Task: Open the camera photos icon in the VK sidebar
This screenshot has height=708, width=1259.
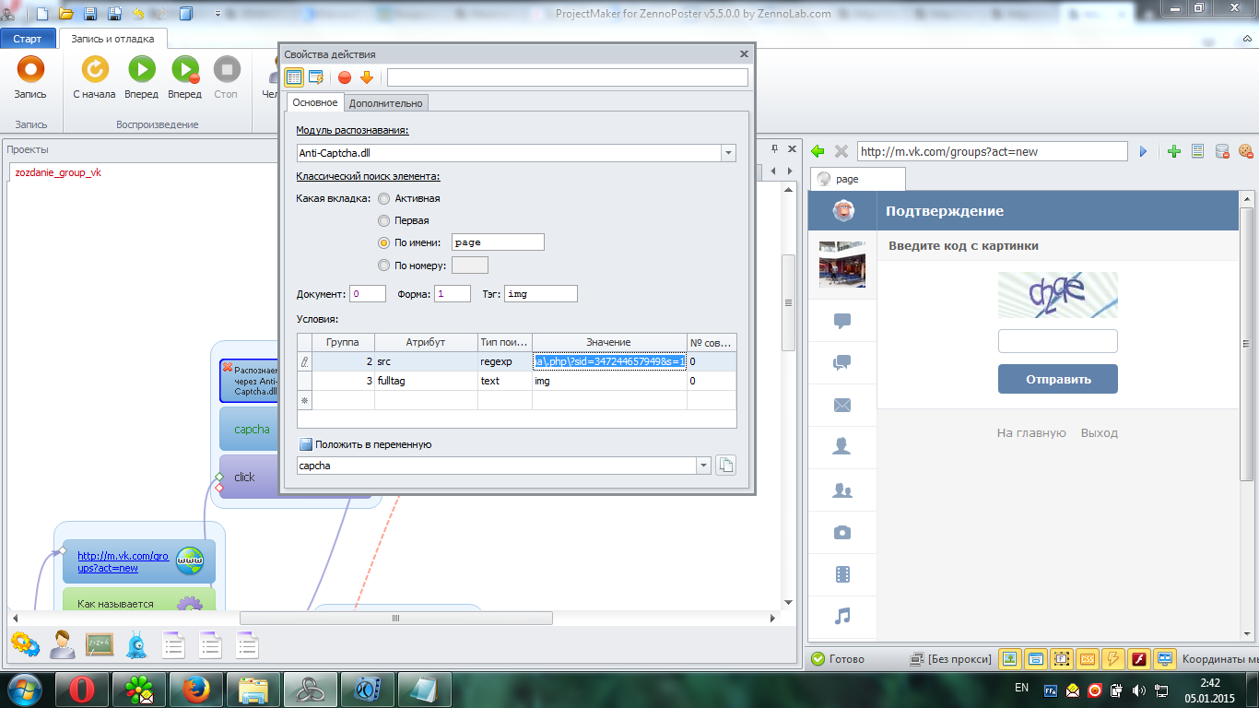Action: 842,533
